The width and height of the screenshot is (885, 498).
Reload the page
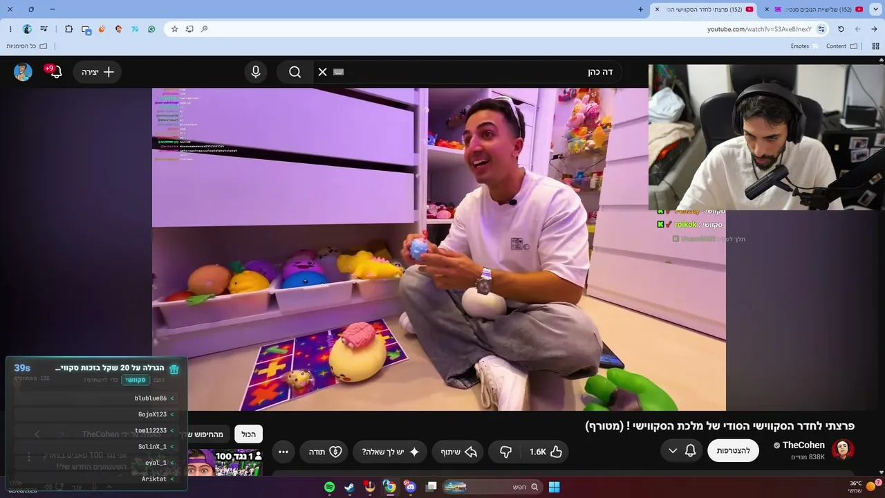pos(841,29)
